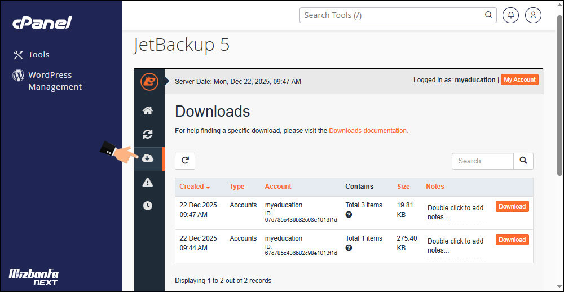Click the Total 3 items text
The image size is (564, 292).
pyautogui.click(x=364, y=205)
